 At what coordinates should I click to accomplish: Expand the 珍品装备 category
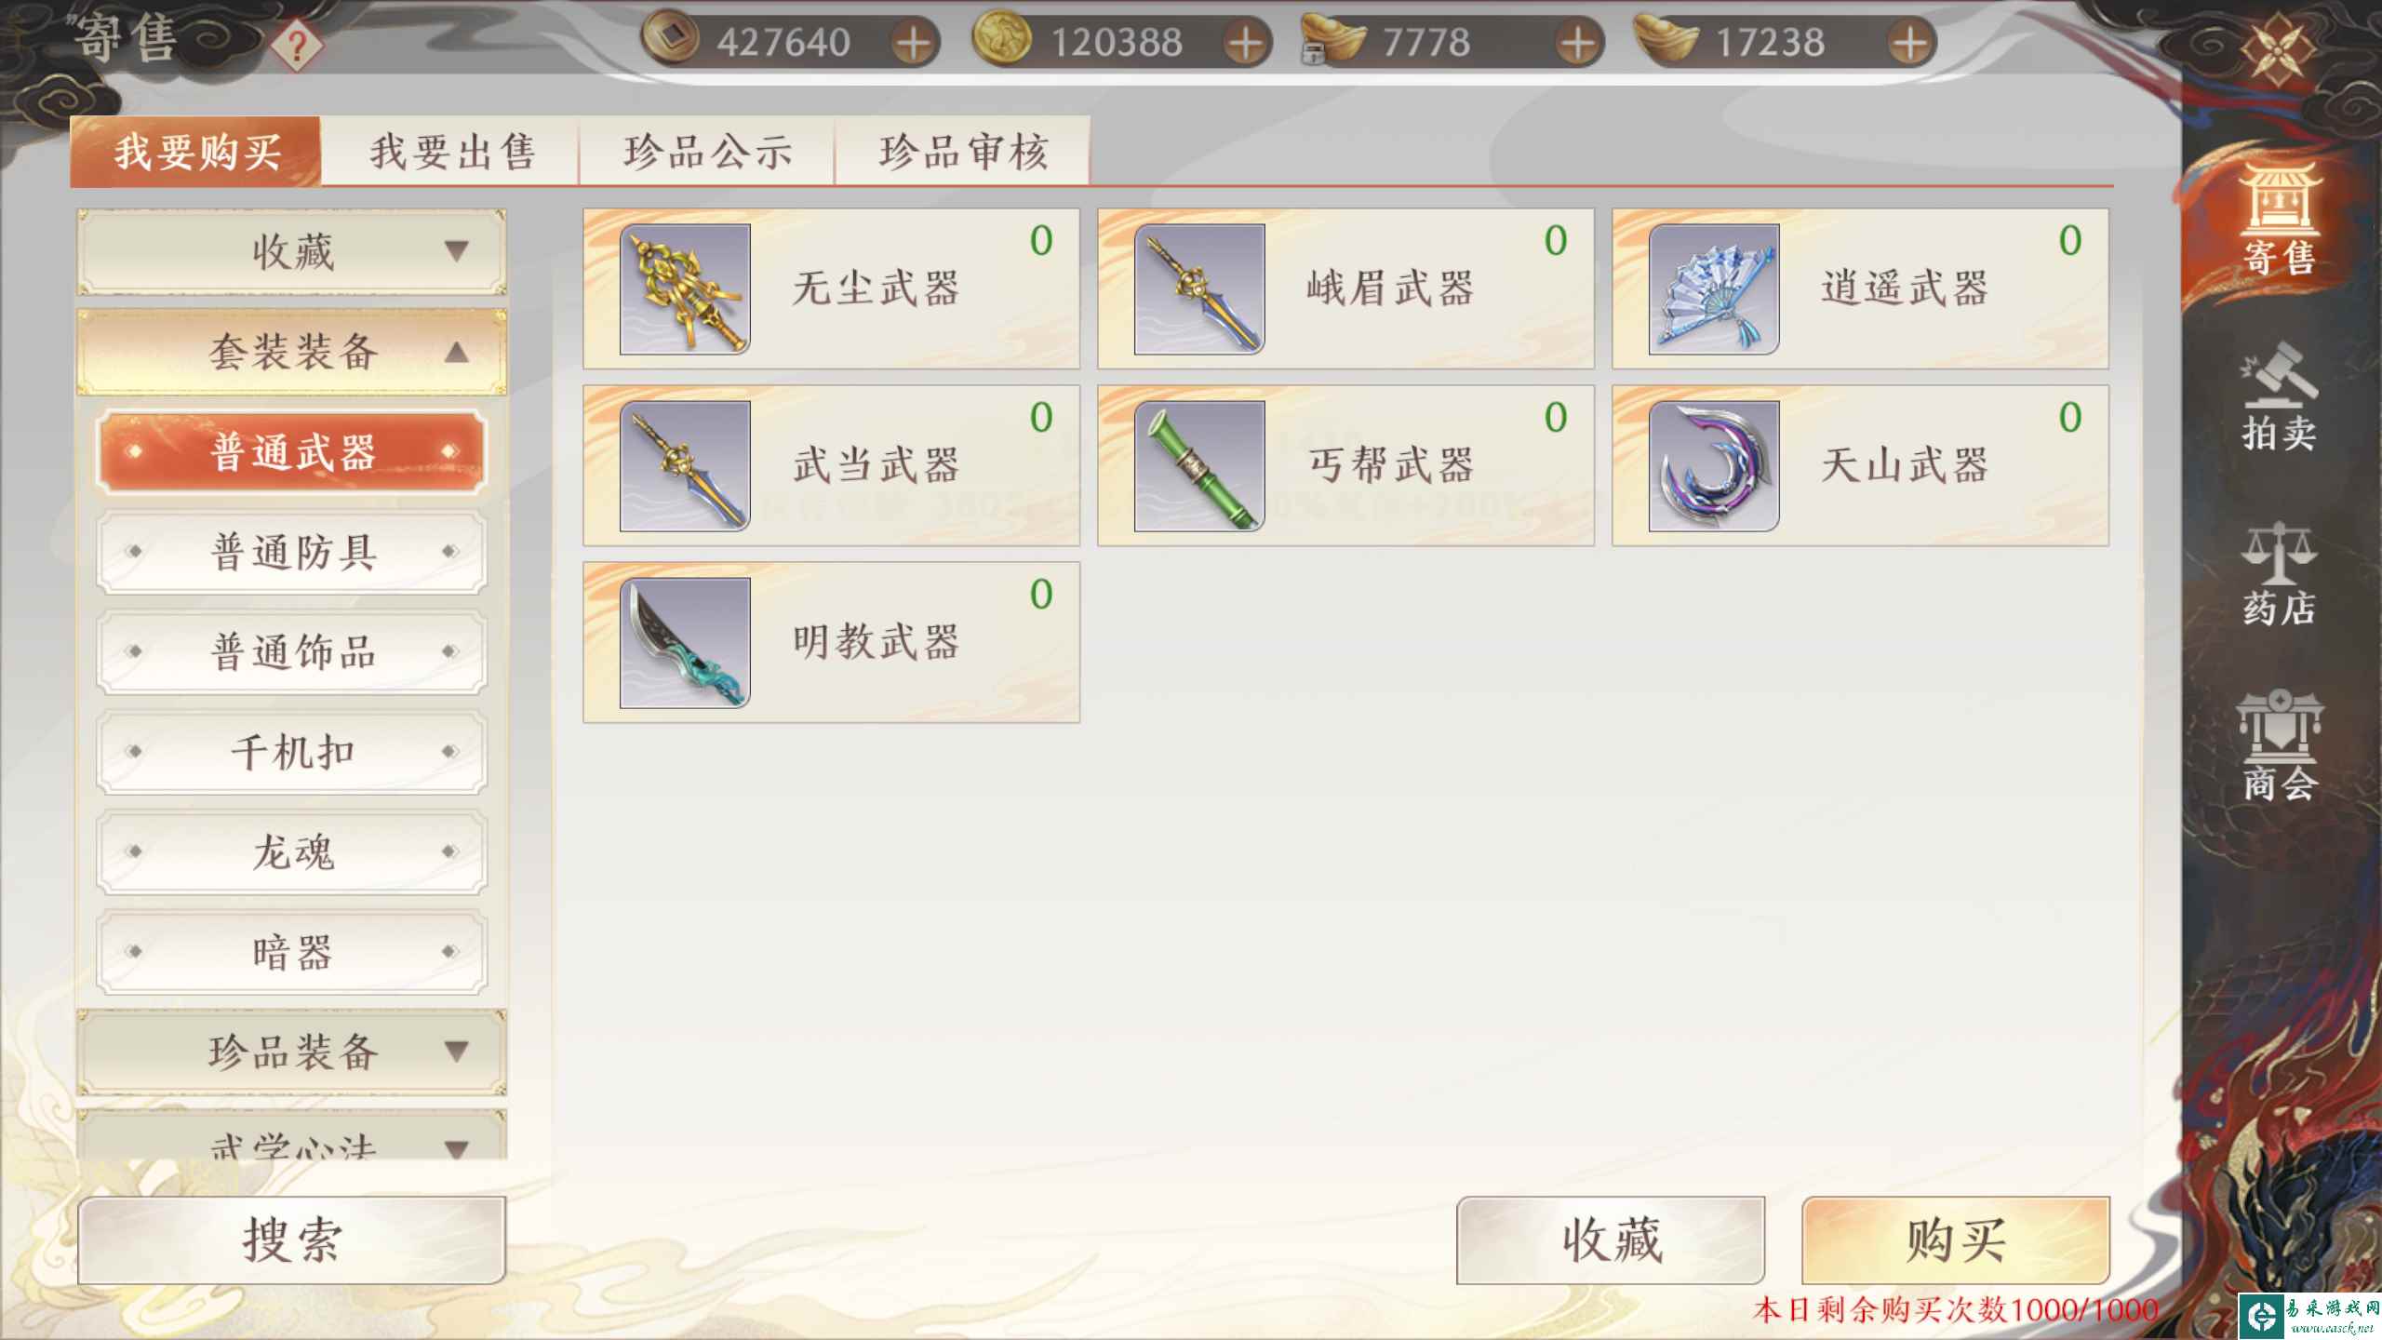[x=292, y=1052]
